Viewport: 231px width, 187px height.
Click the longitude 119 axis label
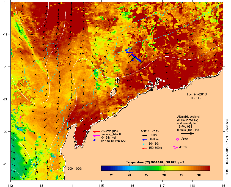(223, 186)
